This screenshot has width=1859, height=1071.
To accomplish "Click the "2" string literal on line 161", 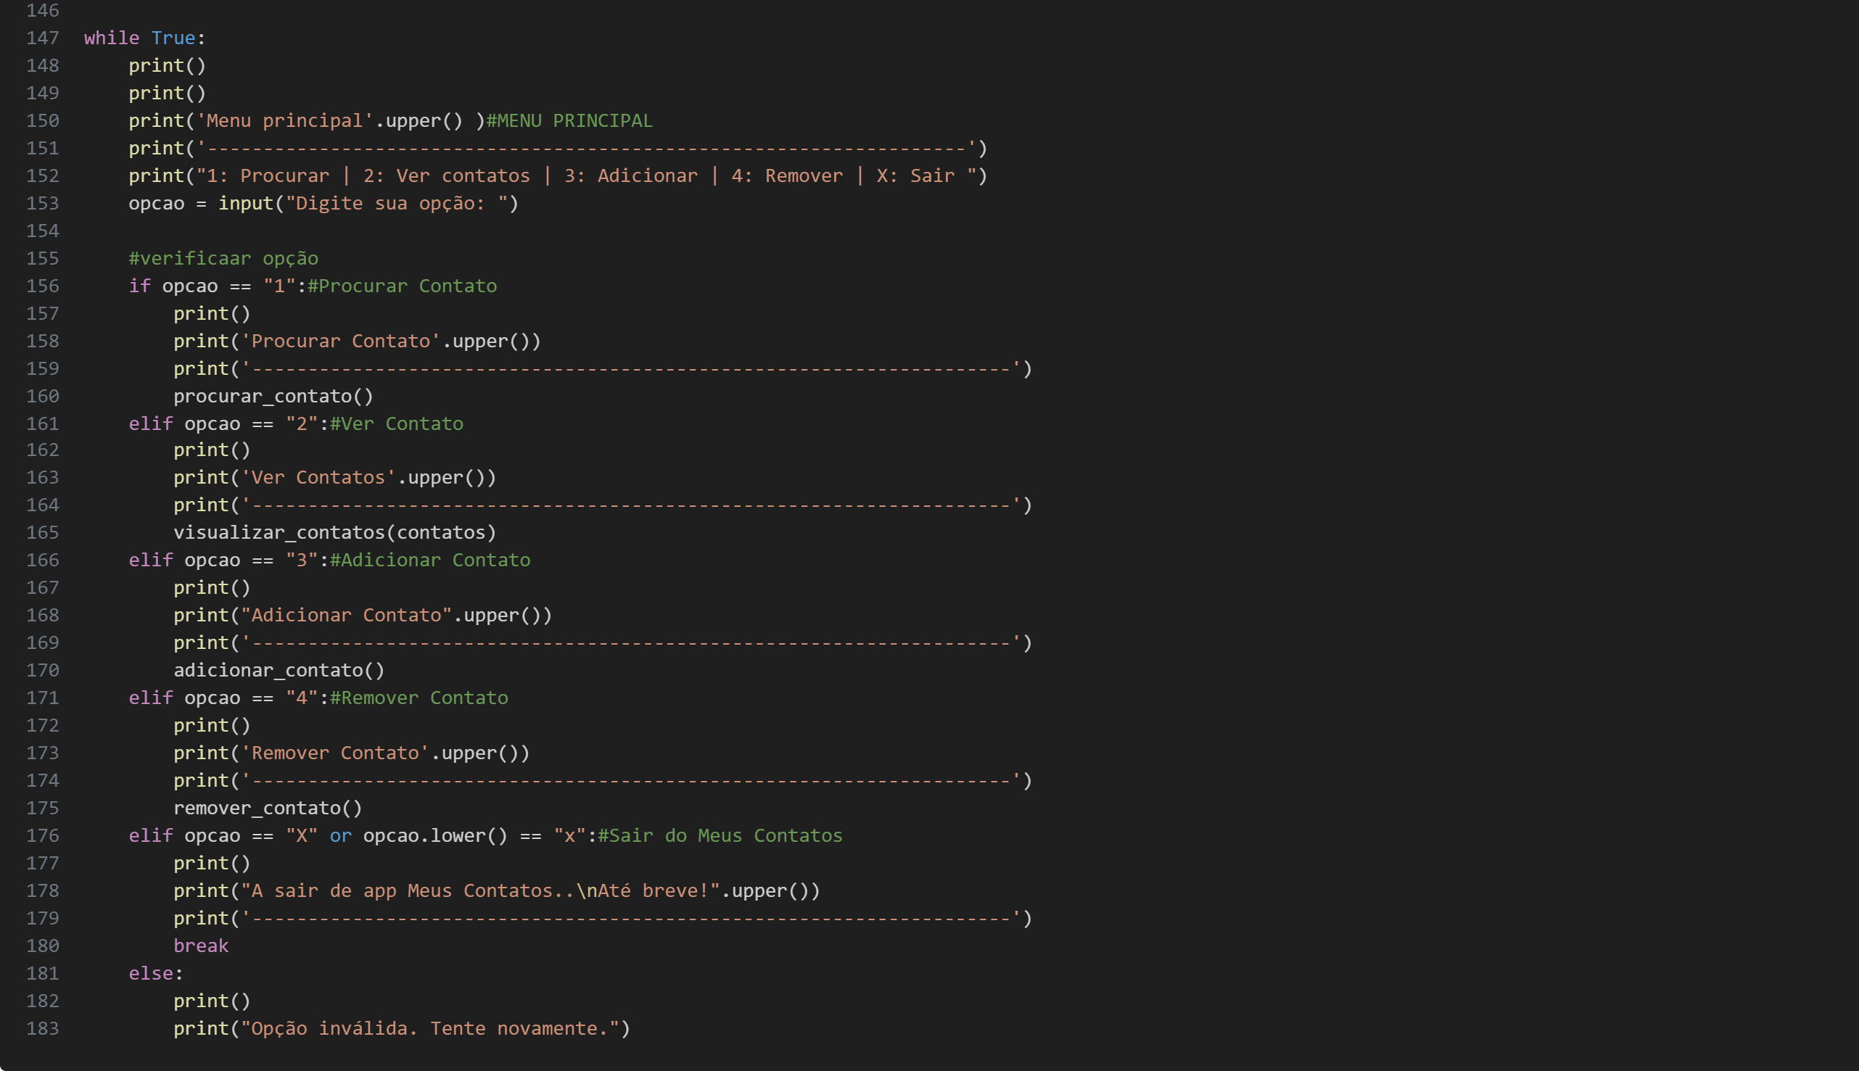I will point(302,423).
